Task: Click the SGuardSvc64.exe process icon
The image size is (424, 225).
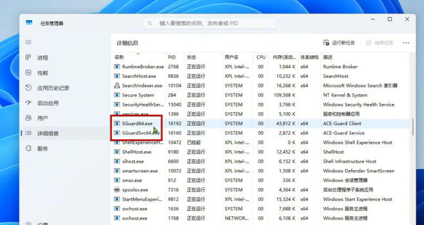Action: [x=117, y=133]
